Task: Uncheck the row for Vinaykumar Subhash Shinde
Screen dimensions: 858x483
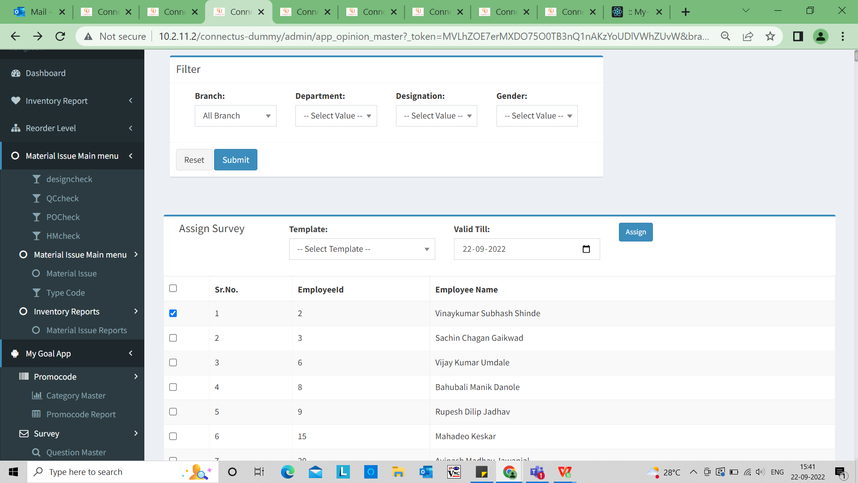Action: (173, 313)
